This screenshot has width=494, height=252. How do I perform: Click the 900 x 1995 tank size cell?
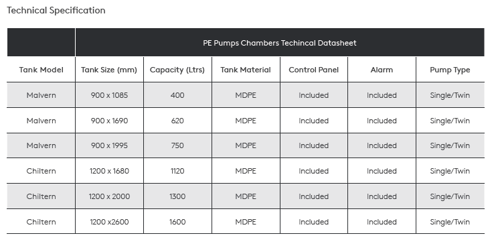click(109, 145)
